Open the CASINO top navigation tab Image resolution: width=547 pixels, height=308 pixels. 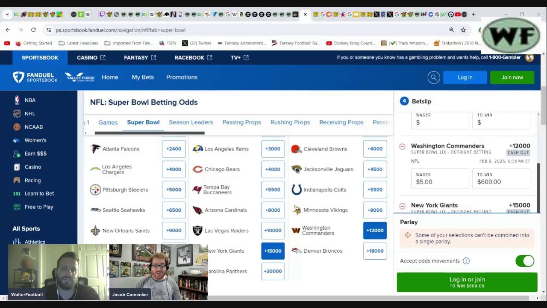coord(91,58)
